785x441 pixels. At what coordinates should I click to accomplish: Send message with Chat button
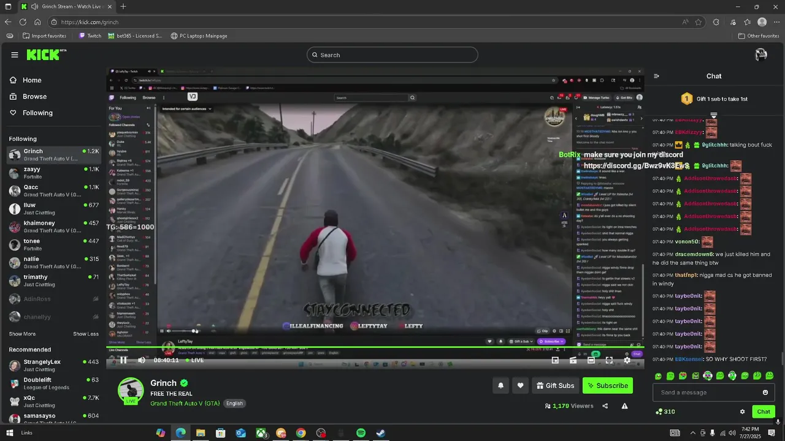[x=764, y=412]
